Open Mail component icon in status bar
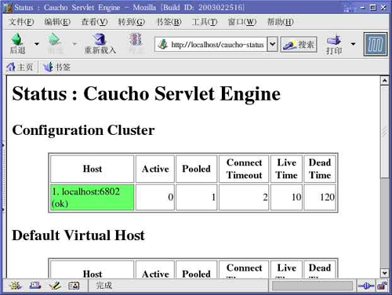The height and width of the screenshot is (295, 392). 35,286
